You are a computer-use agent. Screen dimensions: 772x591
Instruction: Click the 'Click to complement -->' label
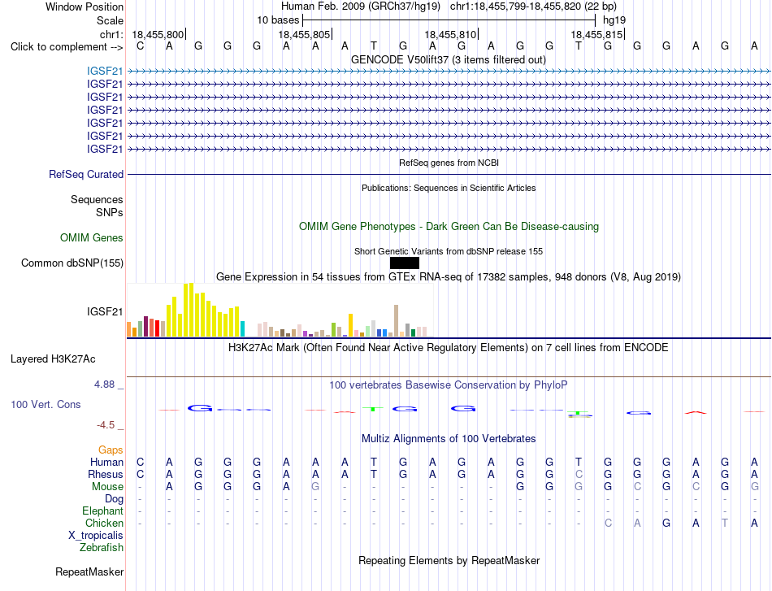[67, 47]
